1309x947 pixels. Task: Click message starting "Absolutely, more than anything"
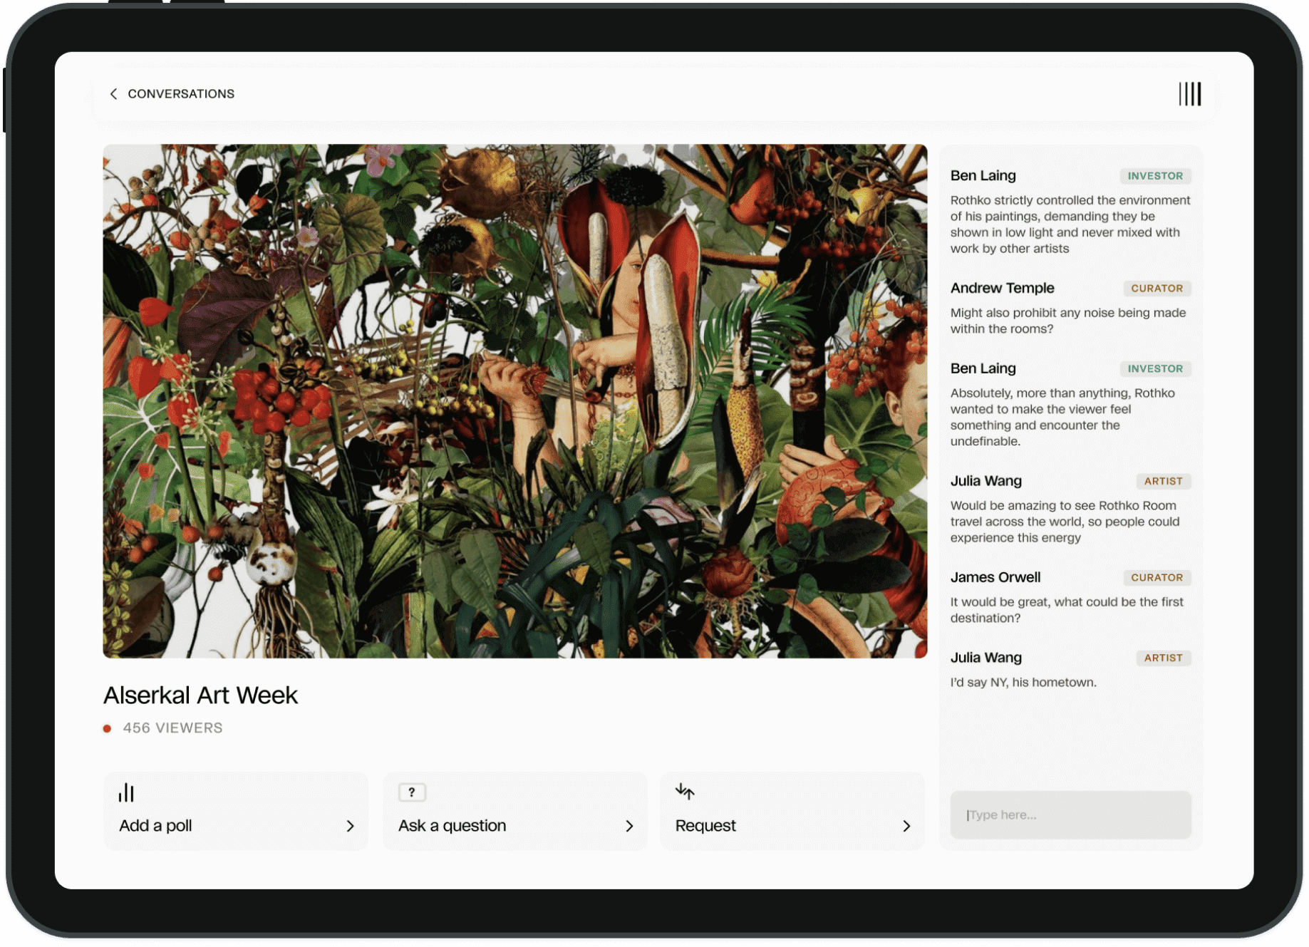(1062, 417)
